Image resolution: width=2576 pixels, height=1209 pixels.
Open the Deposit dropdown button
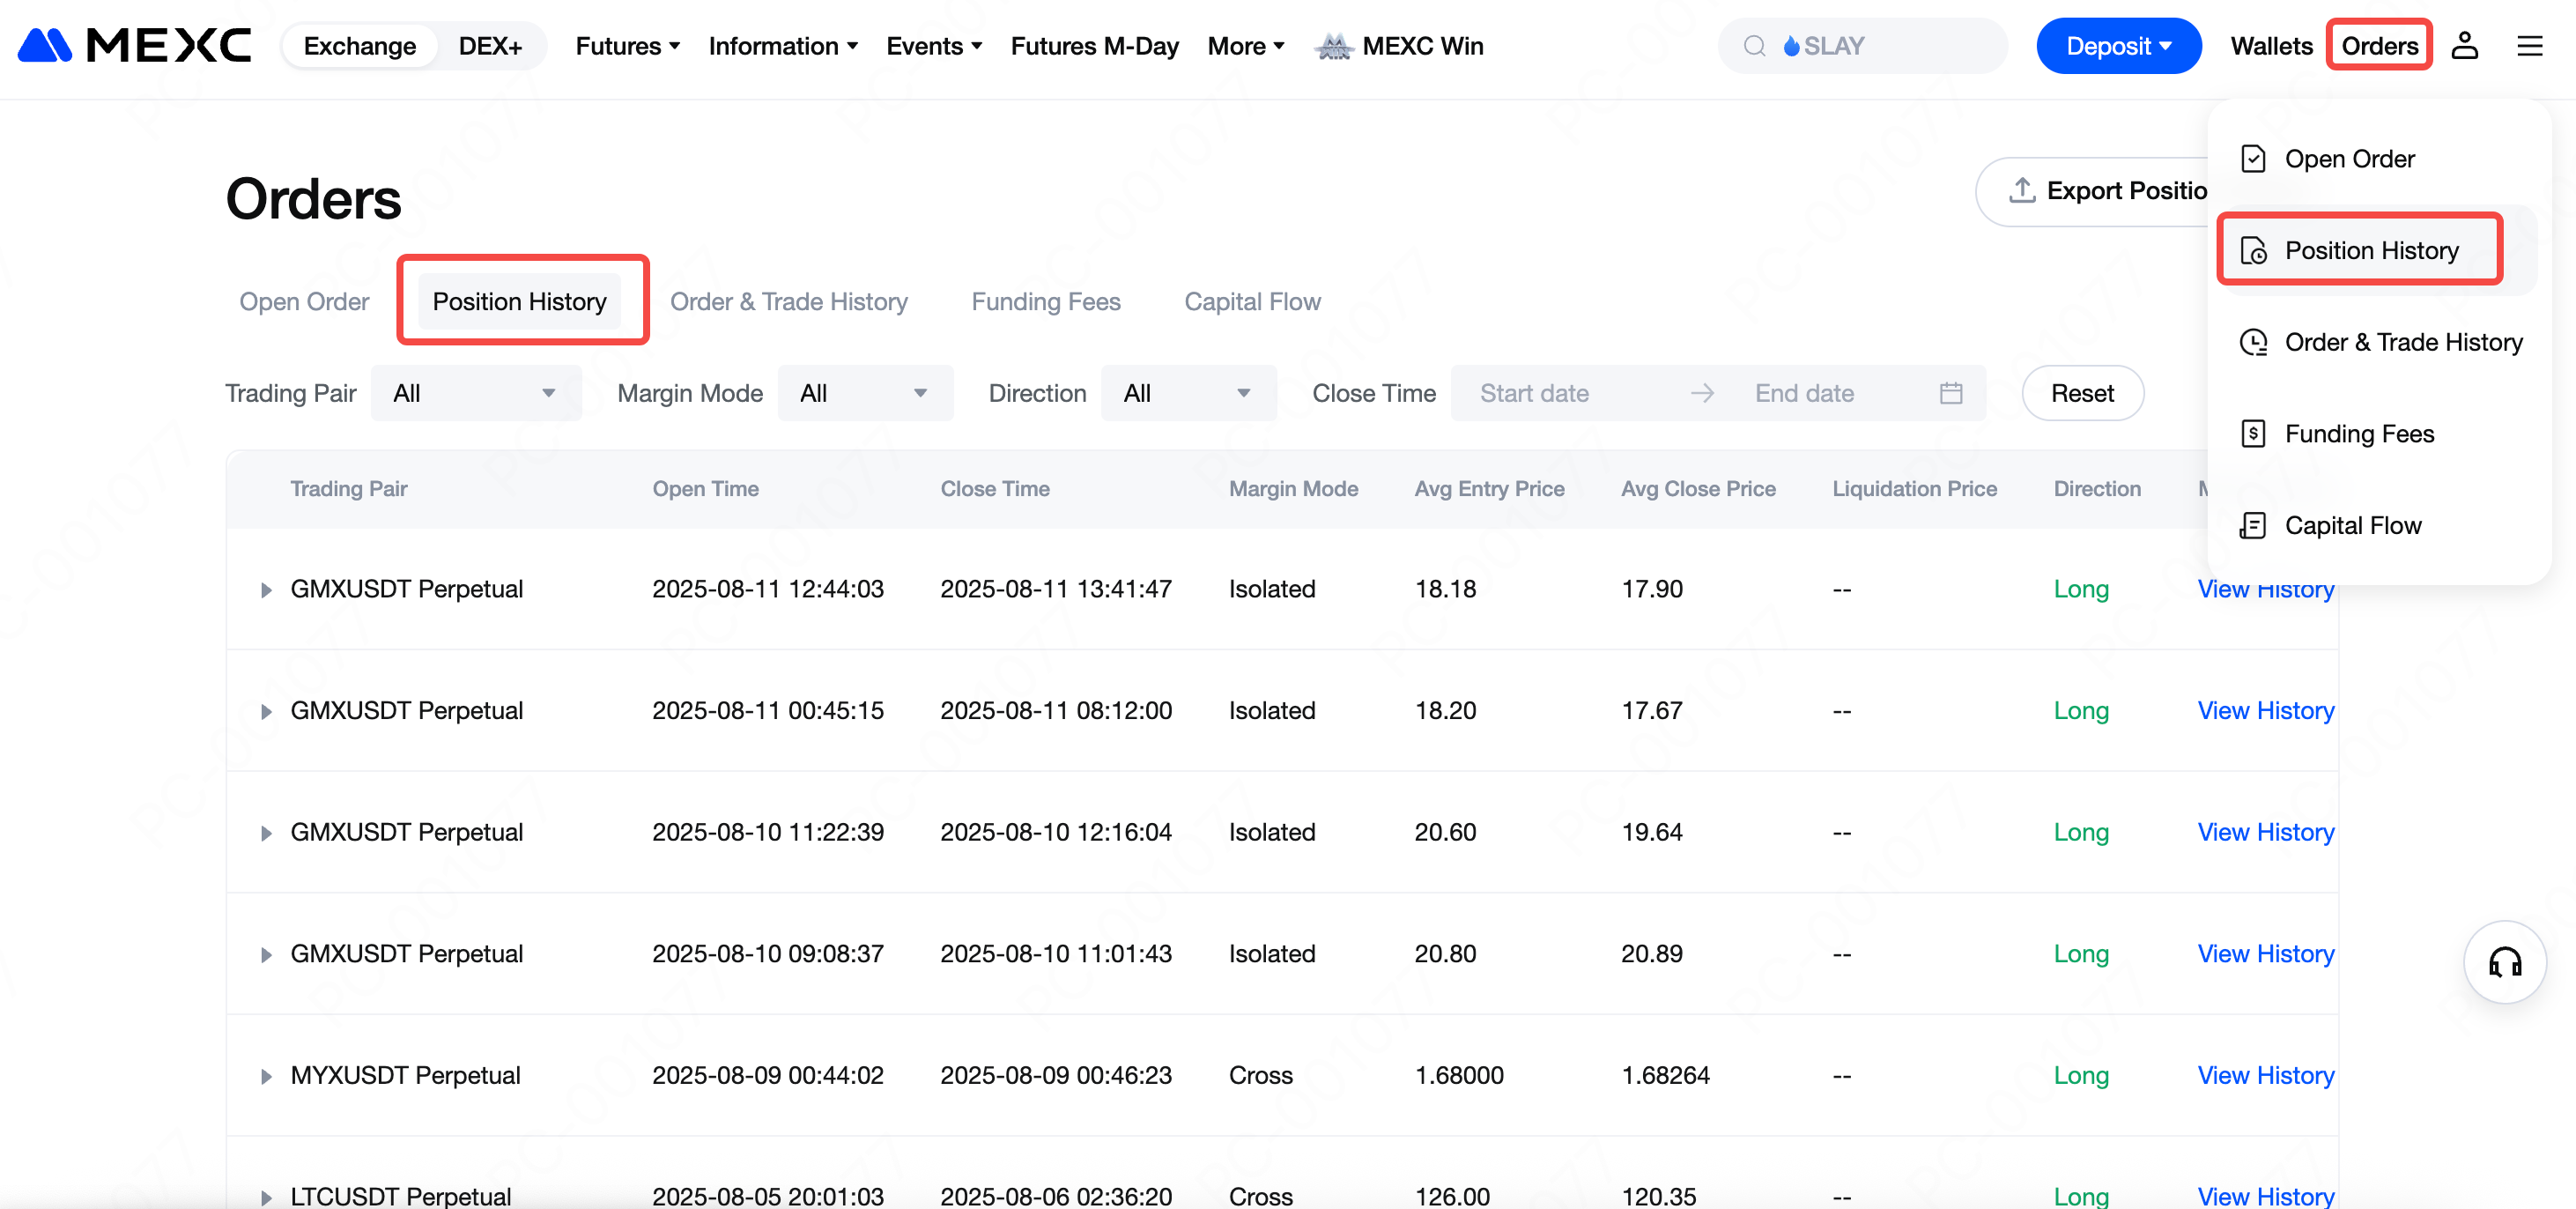2117,46
